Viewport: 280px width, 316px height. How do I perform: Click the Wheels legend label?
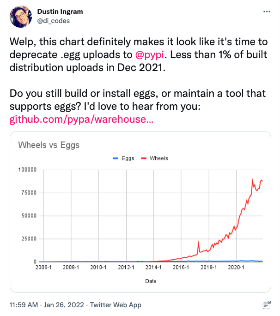click(x=159, y=158)
